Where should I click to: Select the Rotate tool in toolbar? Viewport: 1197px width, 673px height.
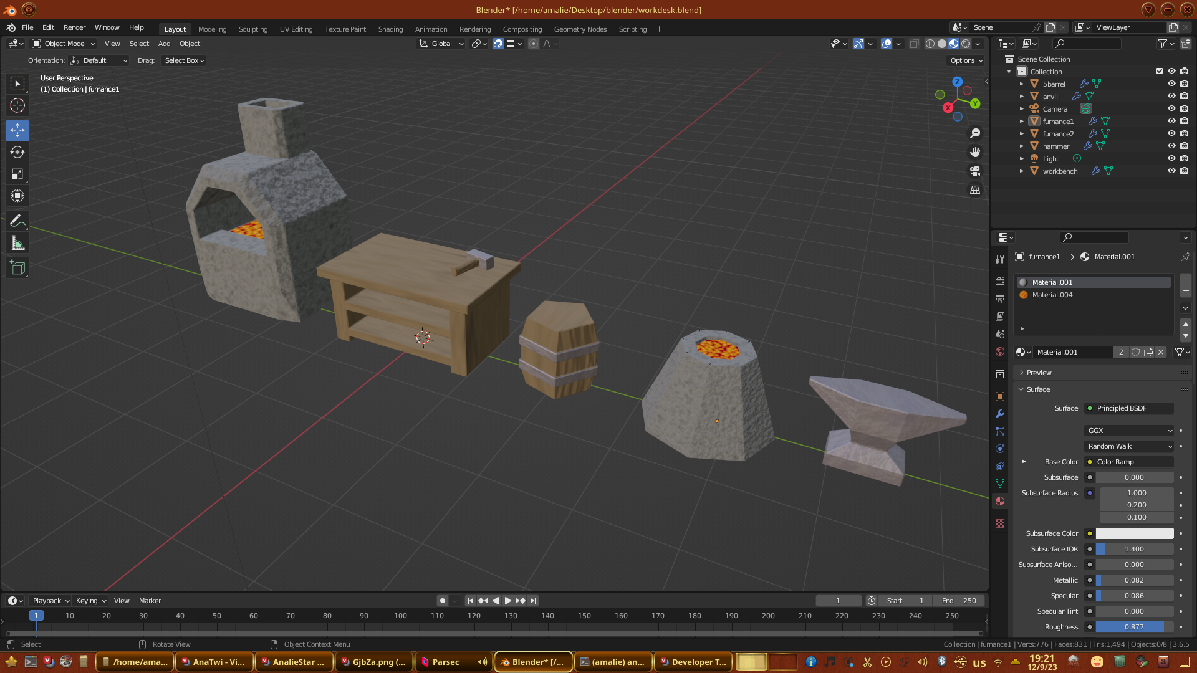[x=17, y=153]
